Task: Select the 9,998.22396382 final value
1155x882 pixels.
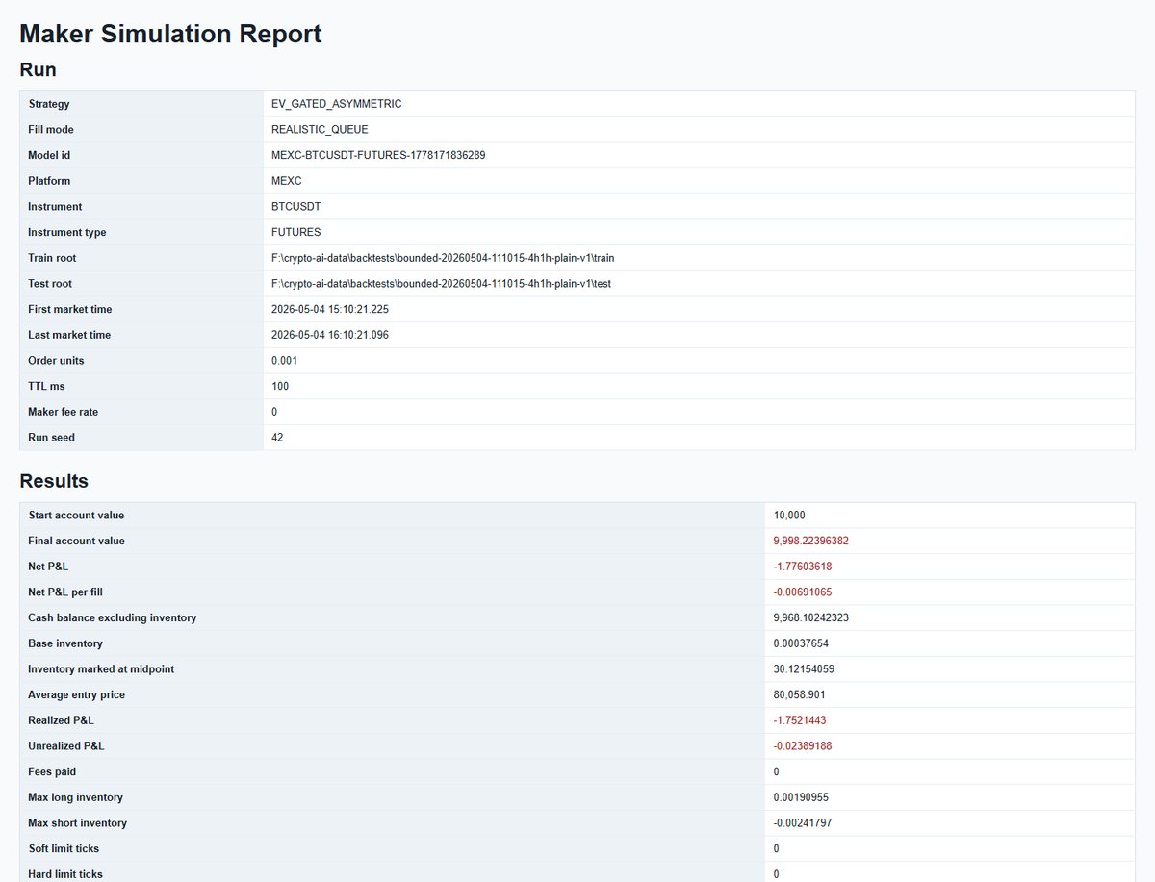Action: coord(811,541)
